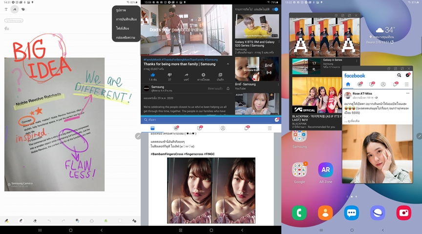Open the Facebook hamburger menu in split view
This screenshot has height=234, width=422.
[x=270, y=128]
